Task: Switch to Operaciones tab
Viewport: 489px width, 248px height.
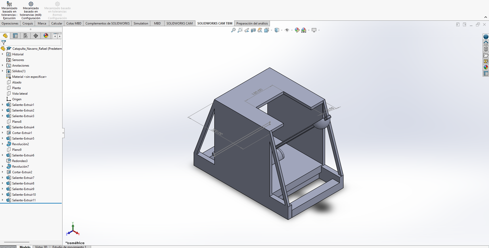Action: pos(10,23)
